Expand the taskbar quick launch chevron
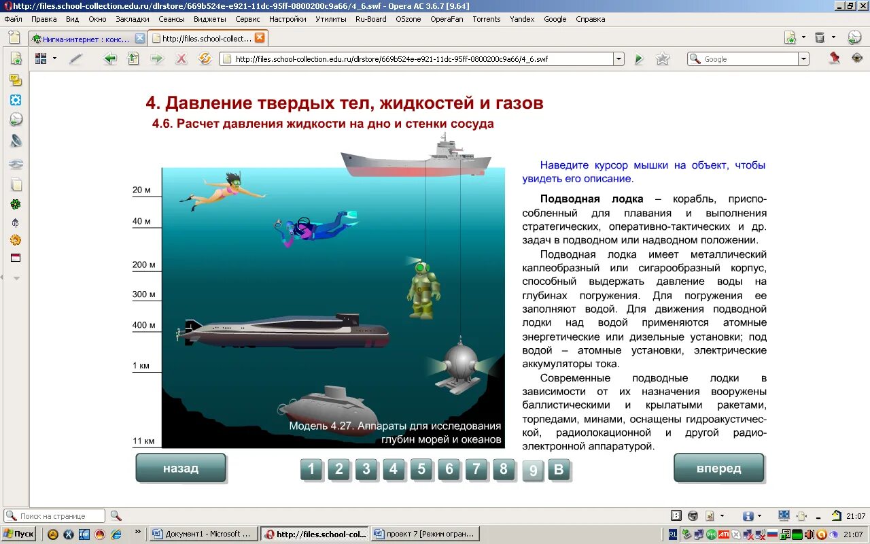 tap(138, 531)
